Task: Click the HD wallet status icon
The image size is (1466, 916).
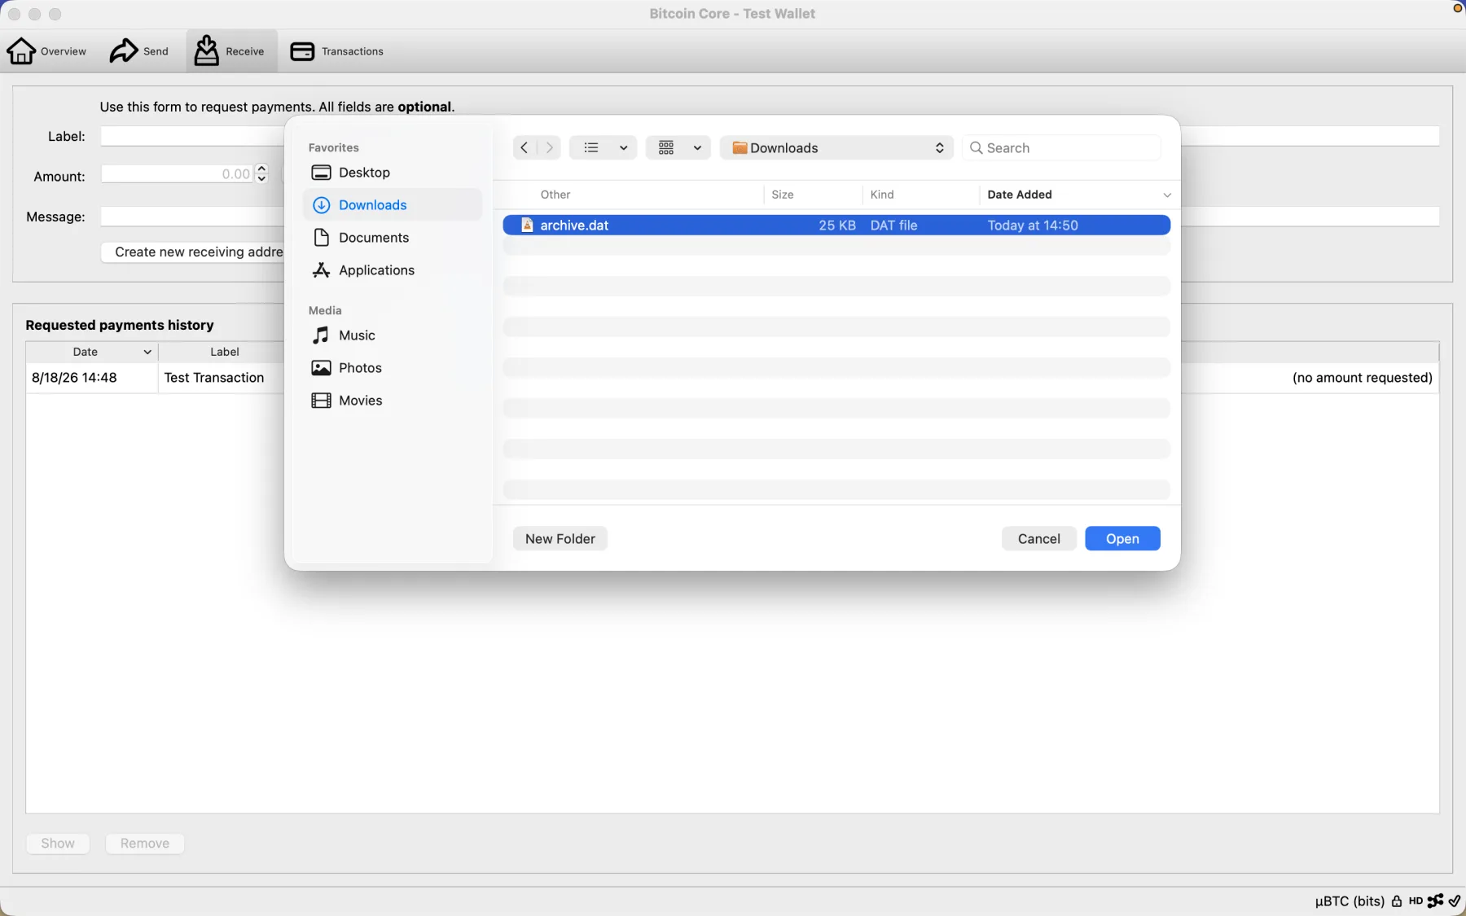Action: click(x=1416, y=901)
